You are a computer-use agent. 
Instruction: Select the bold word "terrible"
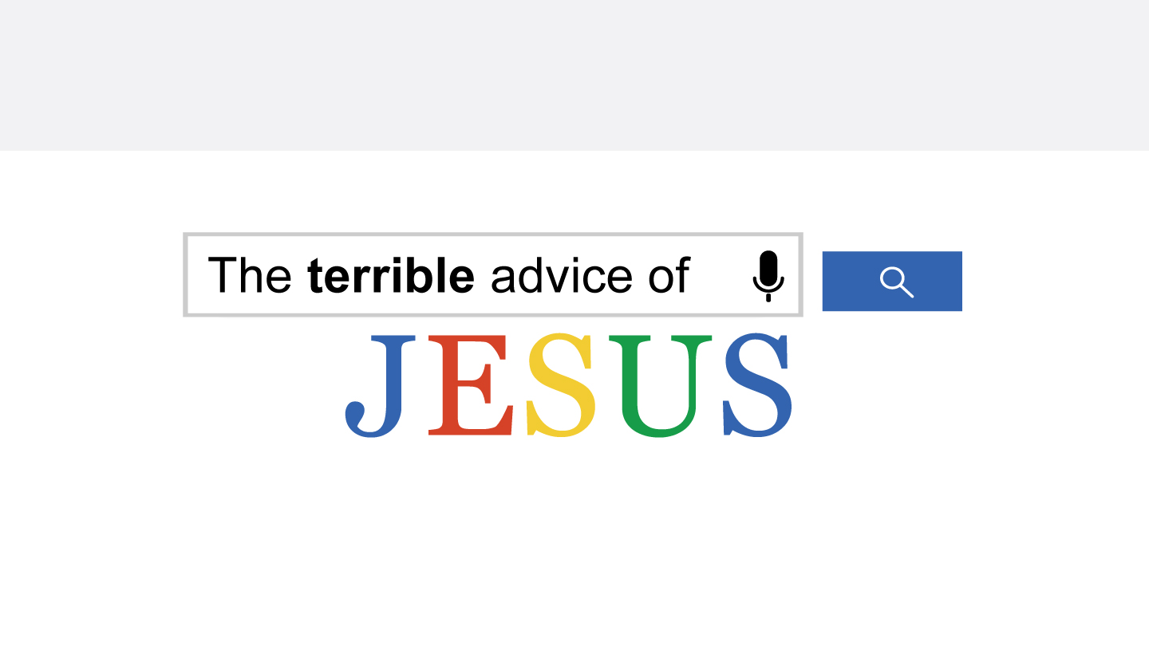tap(391, 275)
